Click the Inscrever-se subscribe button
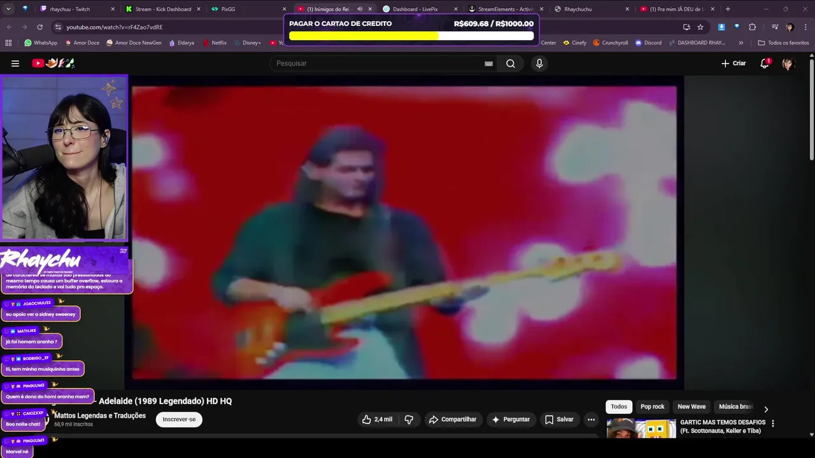 pos(179,419)
